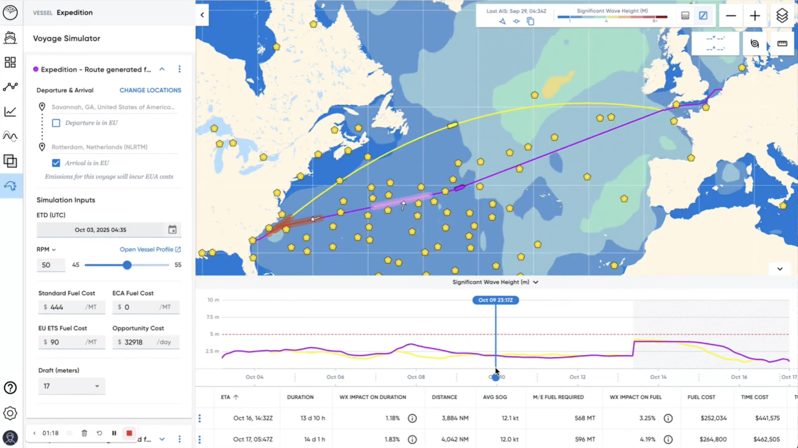Click the map layers stack icon

coord(782,16)
